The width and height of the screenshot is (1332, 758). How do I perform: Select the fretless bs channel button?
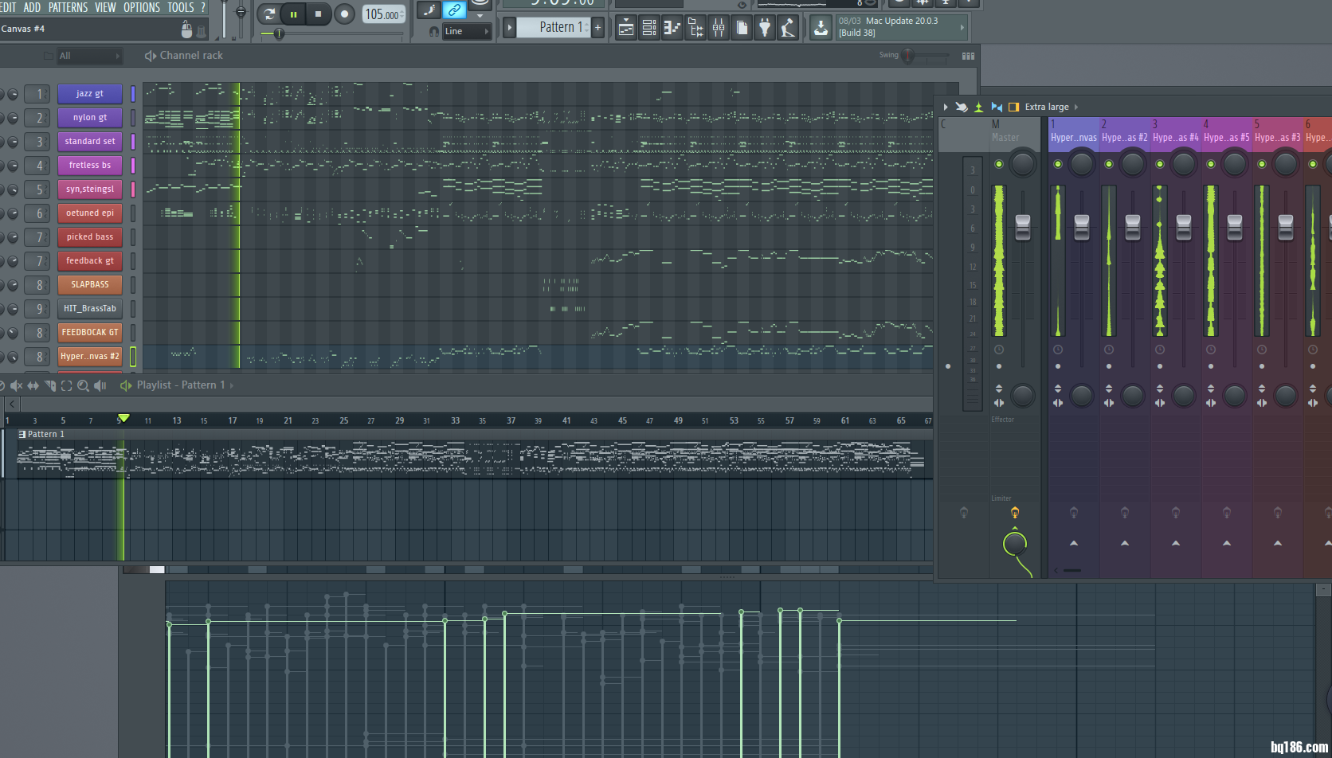(x=90, y=165)
